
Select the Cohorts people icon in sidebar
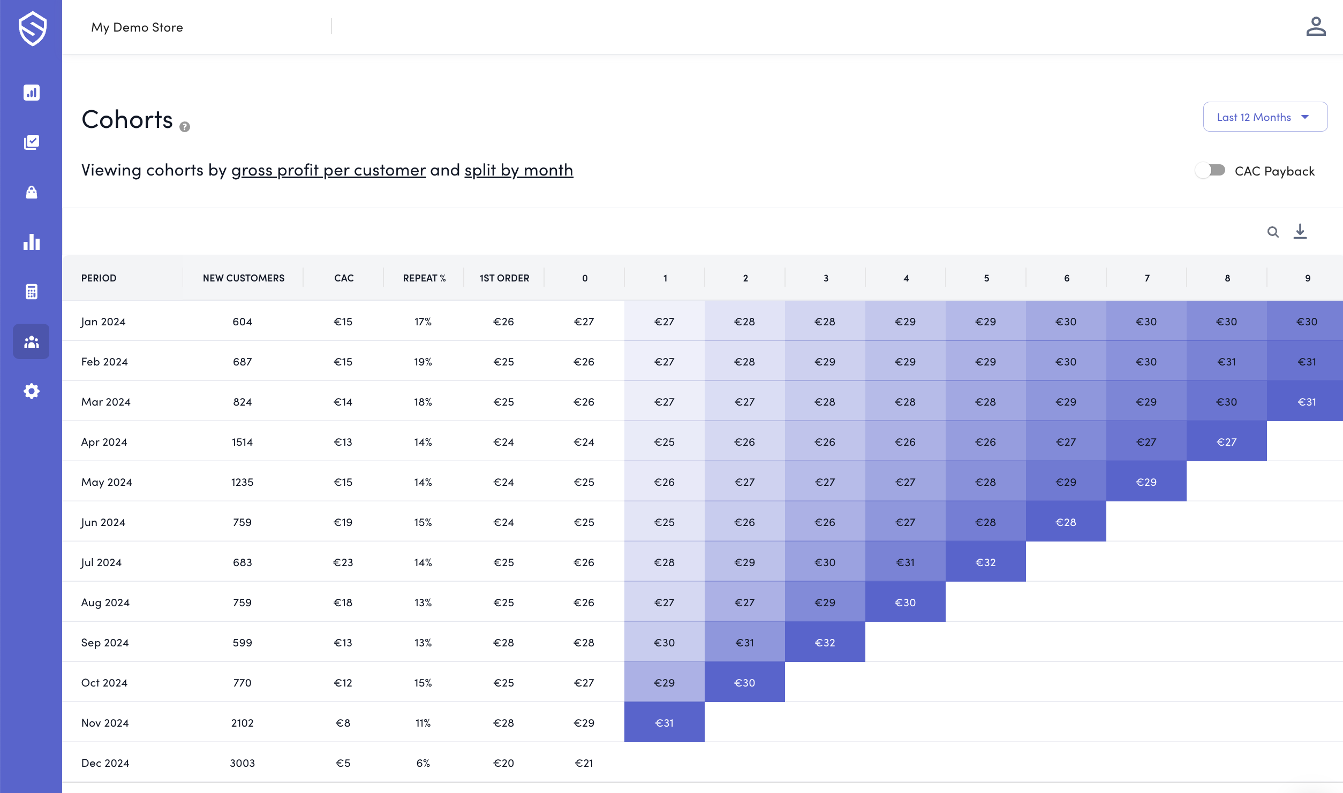tap(32, 341)
